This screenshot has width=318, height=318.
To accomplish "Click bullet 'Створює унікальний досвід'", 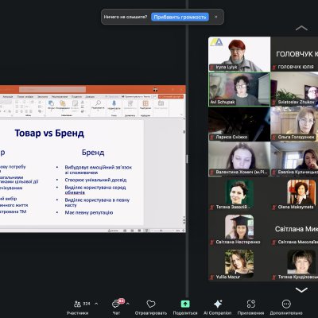I will [95, 180].
